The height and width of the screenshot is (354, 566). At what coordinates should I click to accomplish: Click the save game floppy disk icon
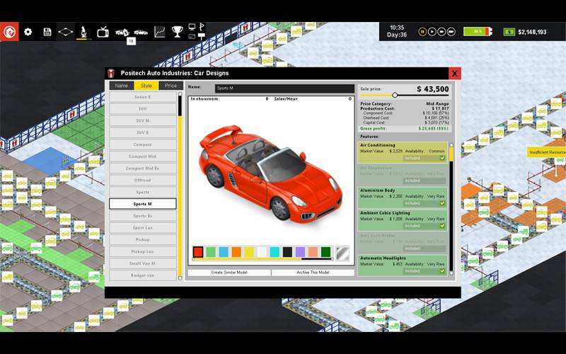pyautogui.click(x=47, y=32)
